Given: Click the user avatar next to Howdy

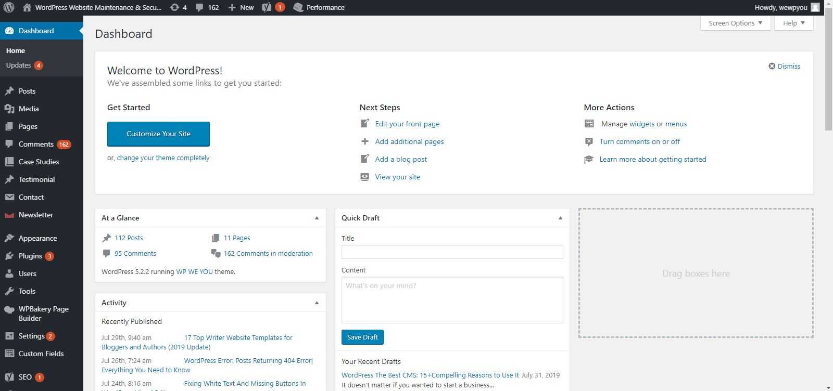Looking at the screenshot, I should click(815, 7).
